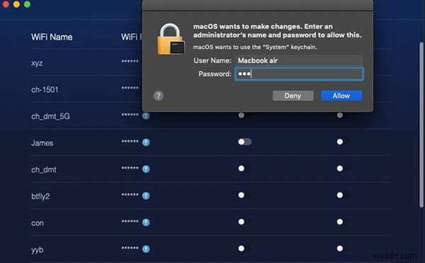The width and height of the screenshot is (425, 263).
Task: Toggle the left switch for ch_dmt_5G
Action: (x=245, y=116)
